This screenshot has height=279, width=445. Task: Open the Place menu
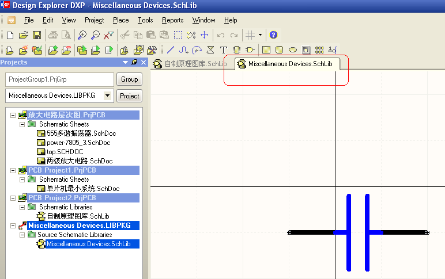click(120, 20)
